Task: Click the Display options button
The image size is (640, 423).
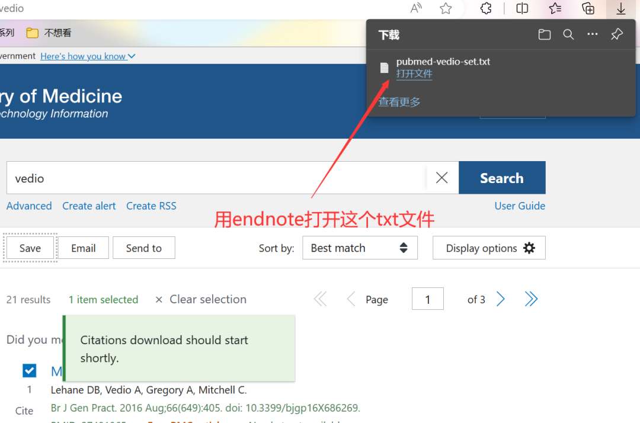Action: click(489, 248)
